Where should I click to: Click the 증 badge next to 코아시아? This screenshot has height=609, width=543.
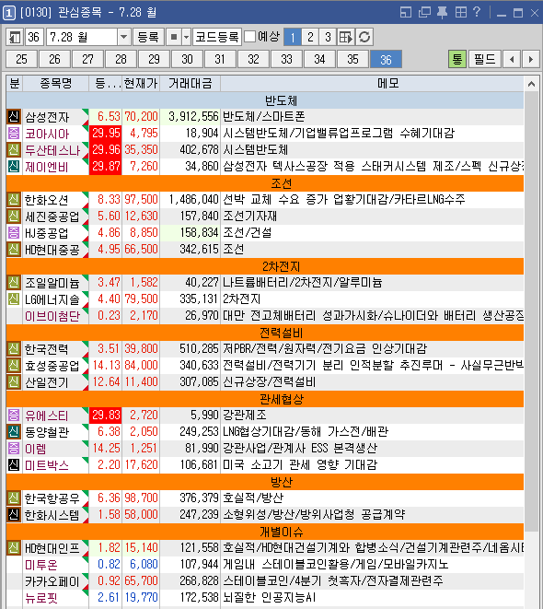[14, 134]
